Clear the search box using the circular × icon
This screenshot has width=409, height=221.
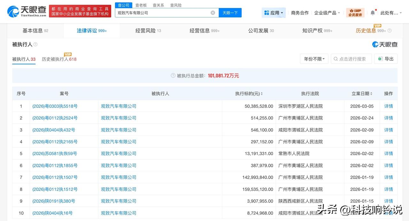tap(213, 12)
